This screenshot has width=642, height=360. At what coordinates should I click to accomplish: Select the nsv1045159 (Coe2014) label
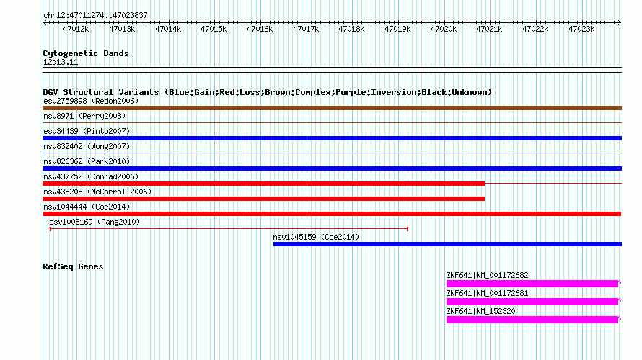(316, 237)
